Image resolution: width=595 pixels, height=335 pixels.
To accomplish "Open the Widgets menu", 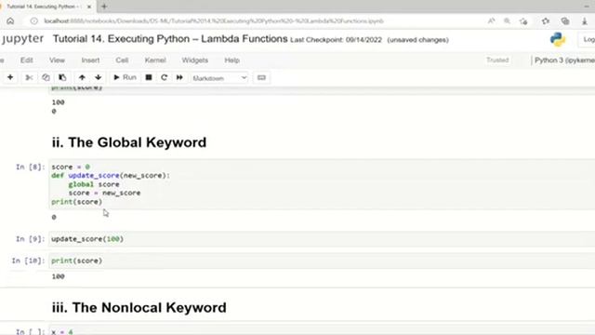I will 194,60.
